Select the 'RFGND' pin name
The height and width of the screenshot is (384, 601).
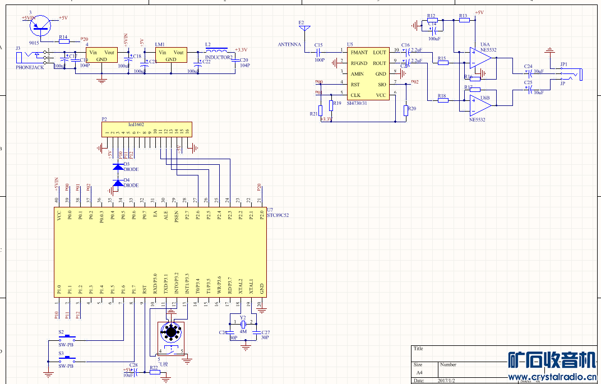pyautogui.click(x=359, y=63)
